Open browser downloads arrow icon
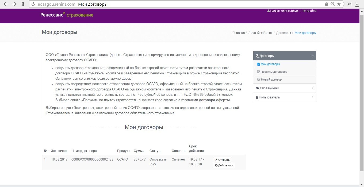Image resolution: width=364 pixels, height=187 pixels. 357,4
